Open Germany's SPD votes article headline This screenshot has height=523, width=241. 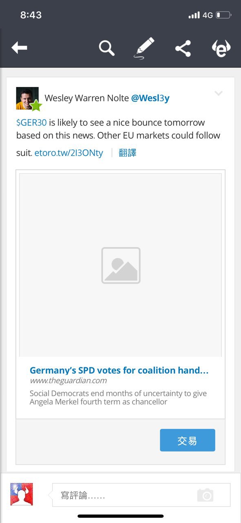click(119, 371)
